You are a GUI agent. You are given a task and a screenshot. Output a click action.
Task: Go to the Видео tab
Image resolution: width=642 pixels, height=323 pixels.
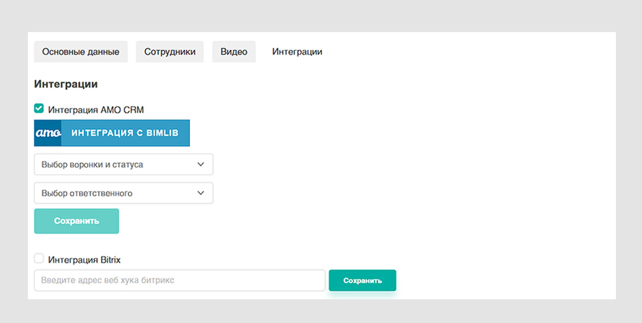pyautogui.click(x=234, y=52)
